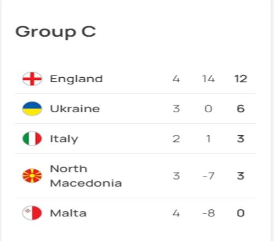This screenshot has height=241, width=274.
Task: Open the Ukraine team link
Action: pos(75,108)
